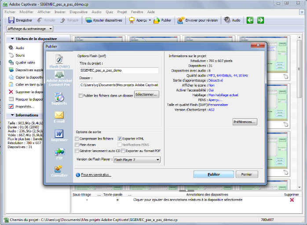Click the Personnaliser Flash size link
307x225 pixels.
[218, 105]
